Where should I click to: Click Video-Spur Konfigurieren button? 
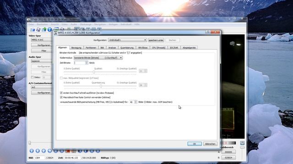(42, 45)
